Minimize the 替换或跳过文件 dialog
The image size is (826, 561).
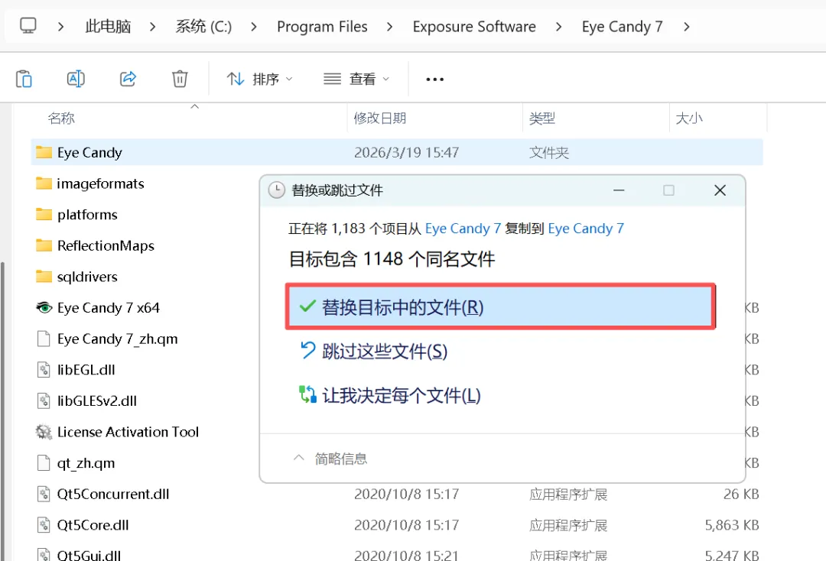tap(619, 190)
